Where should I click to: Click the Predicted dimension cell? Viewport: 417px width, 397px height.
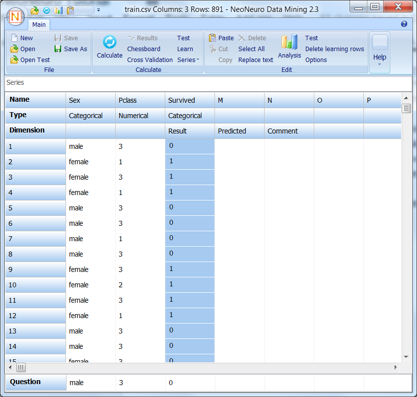[x=239, y=131]
